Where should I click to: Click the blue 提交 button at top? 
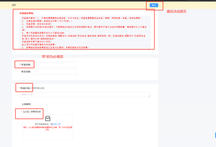point(154,5)
